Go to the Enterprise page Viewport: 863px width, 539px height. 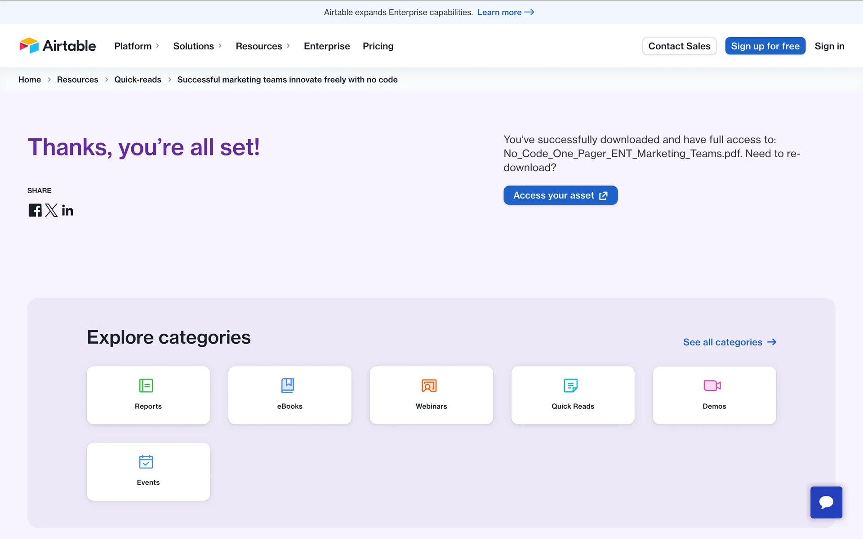click(327, 46)
